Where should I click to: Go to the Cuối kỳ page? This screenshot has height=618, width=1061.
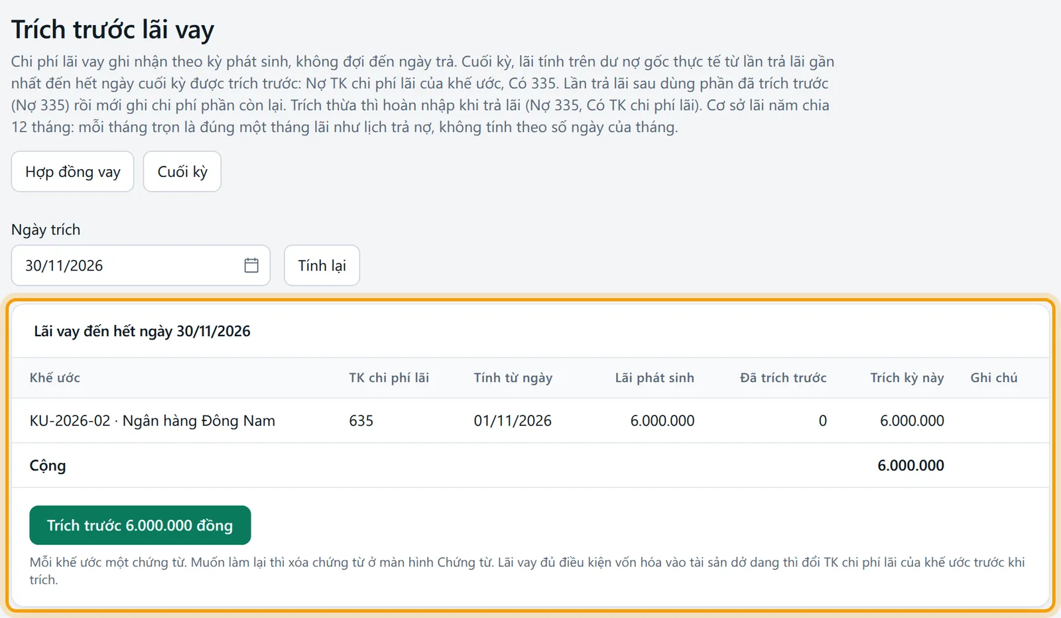tap(182, 172)
